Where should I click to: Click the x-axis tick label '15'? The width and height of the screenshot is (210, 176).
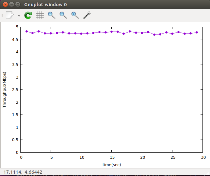(112, 157)
